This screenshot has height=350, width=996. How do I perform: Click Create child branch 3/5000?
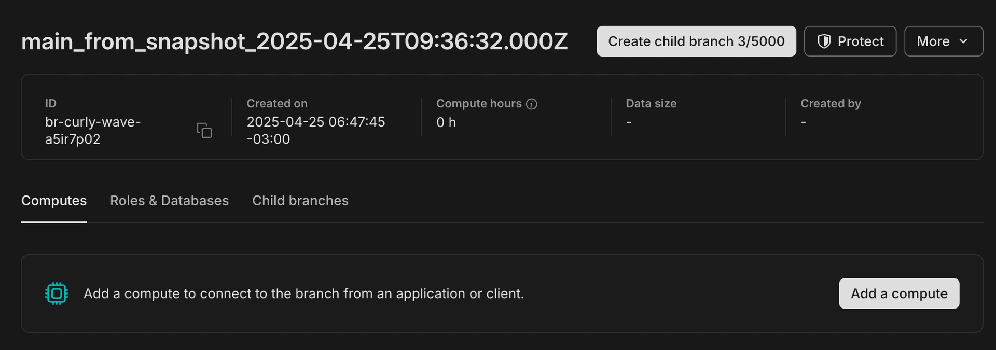(696, 41)
